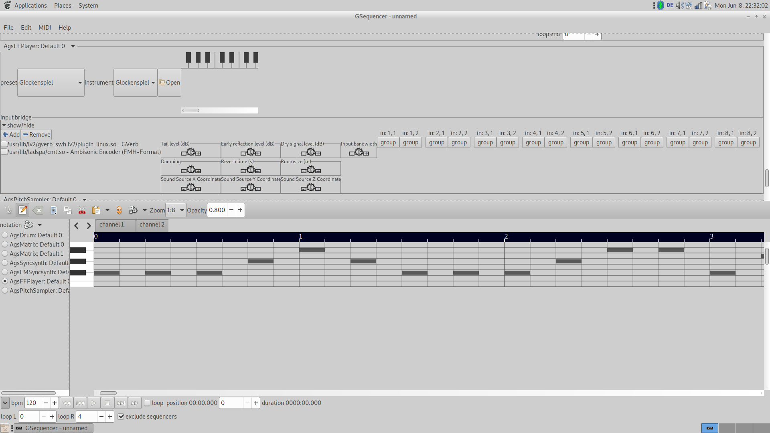Click the soundfont Open button
770x433 pixels.
[169, 83]
